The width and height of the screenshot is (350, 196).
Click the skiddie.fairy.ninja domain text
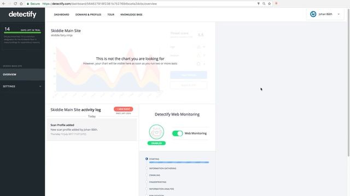coord(62,35)
